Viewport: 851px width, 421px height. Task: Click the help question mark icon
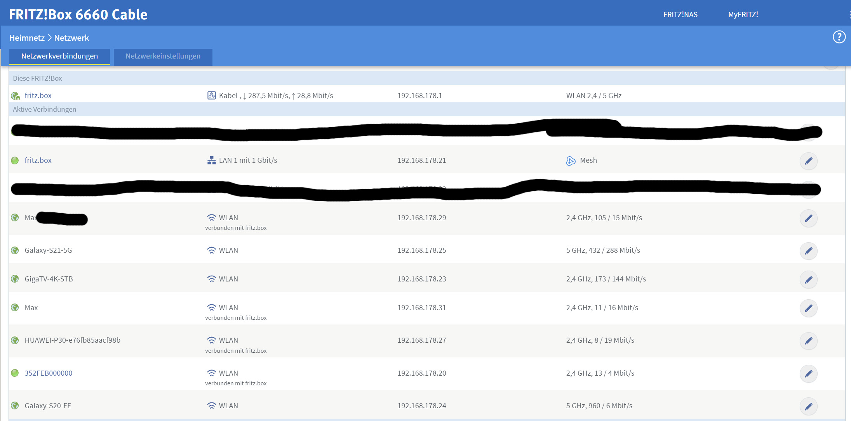pos(839,37)
